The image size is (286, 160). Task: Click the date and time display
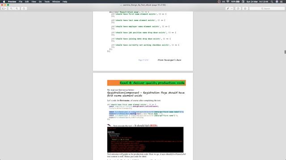(257, 2)
